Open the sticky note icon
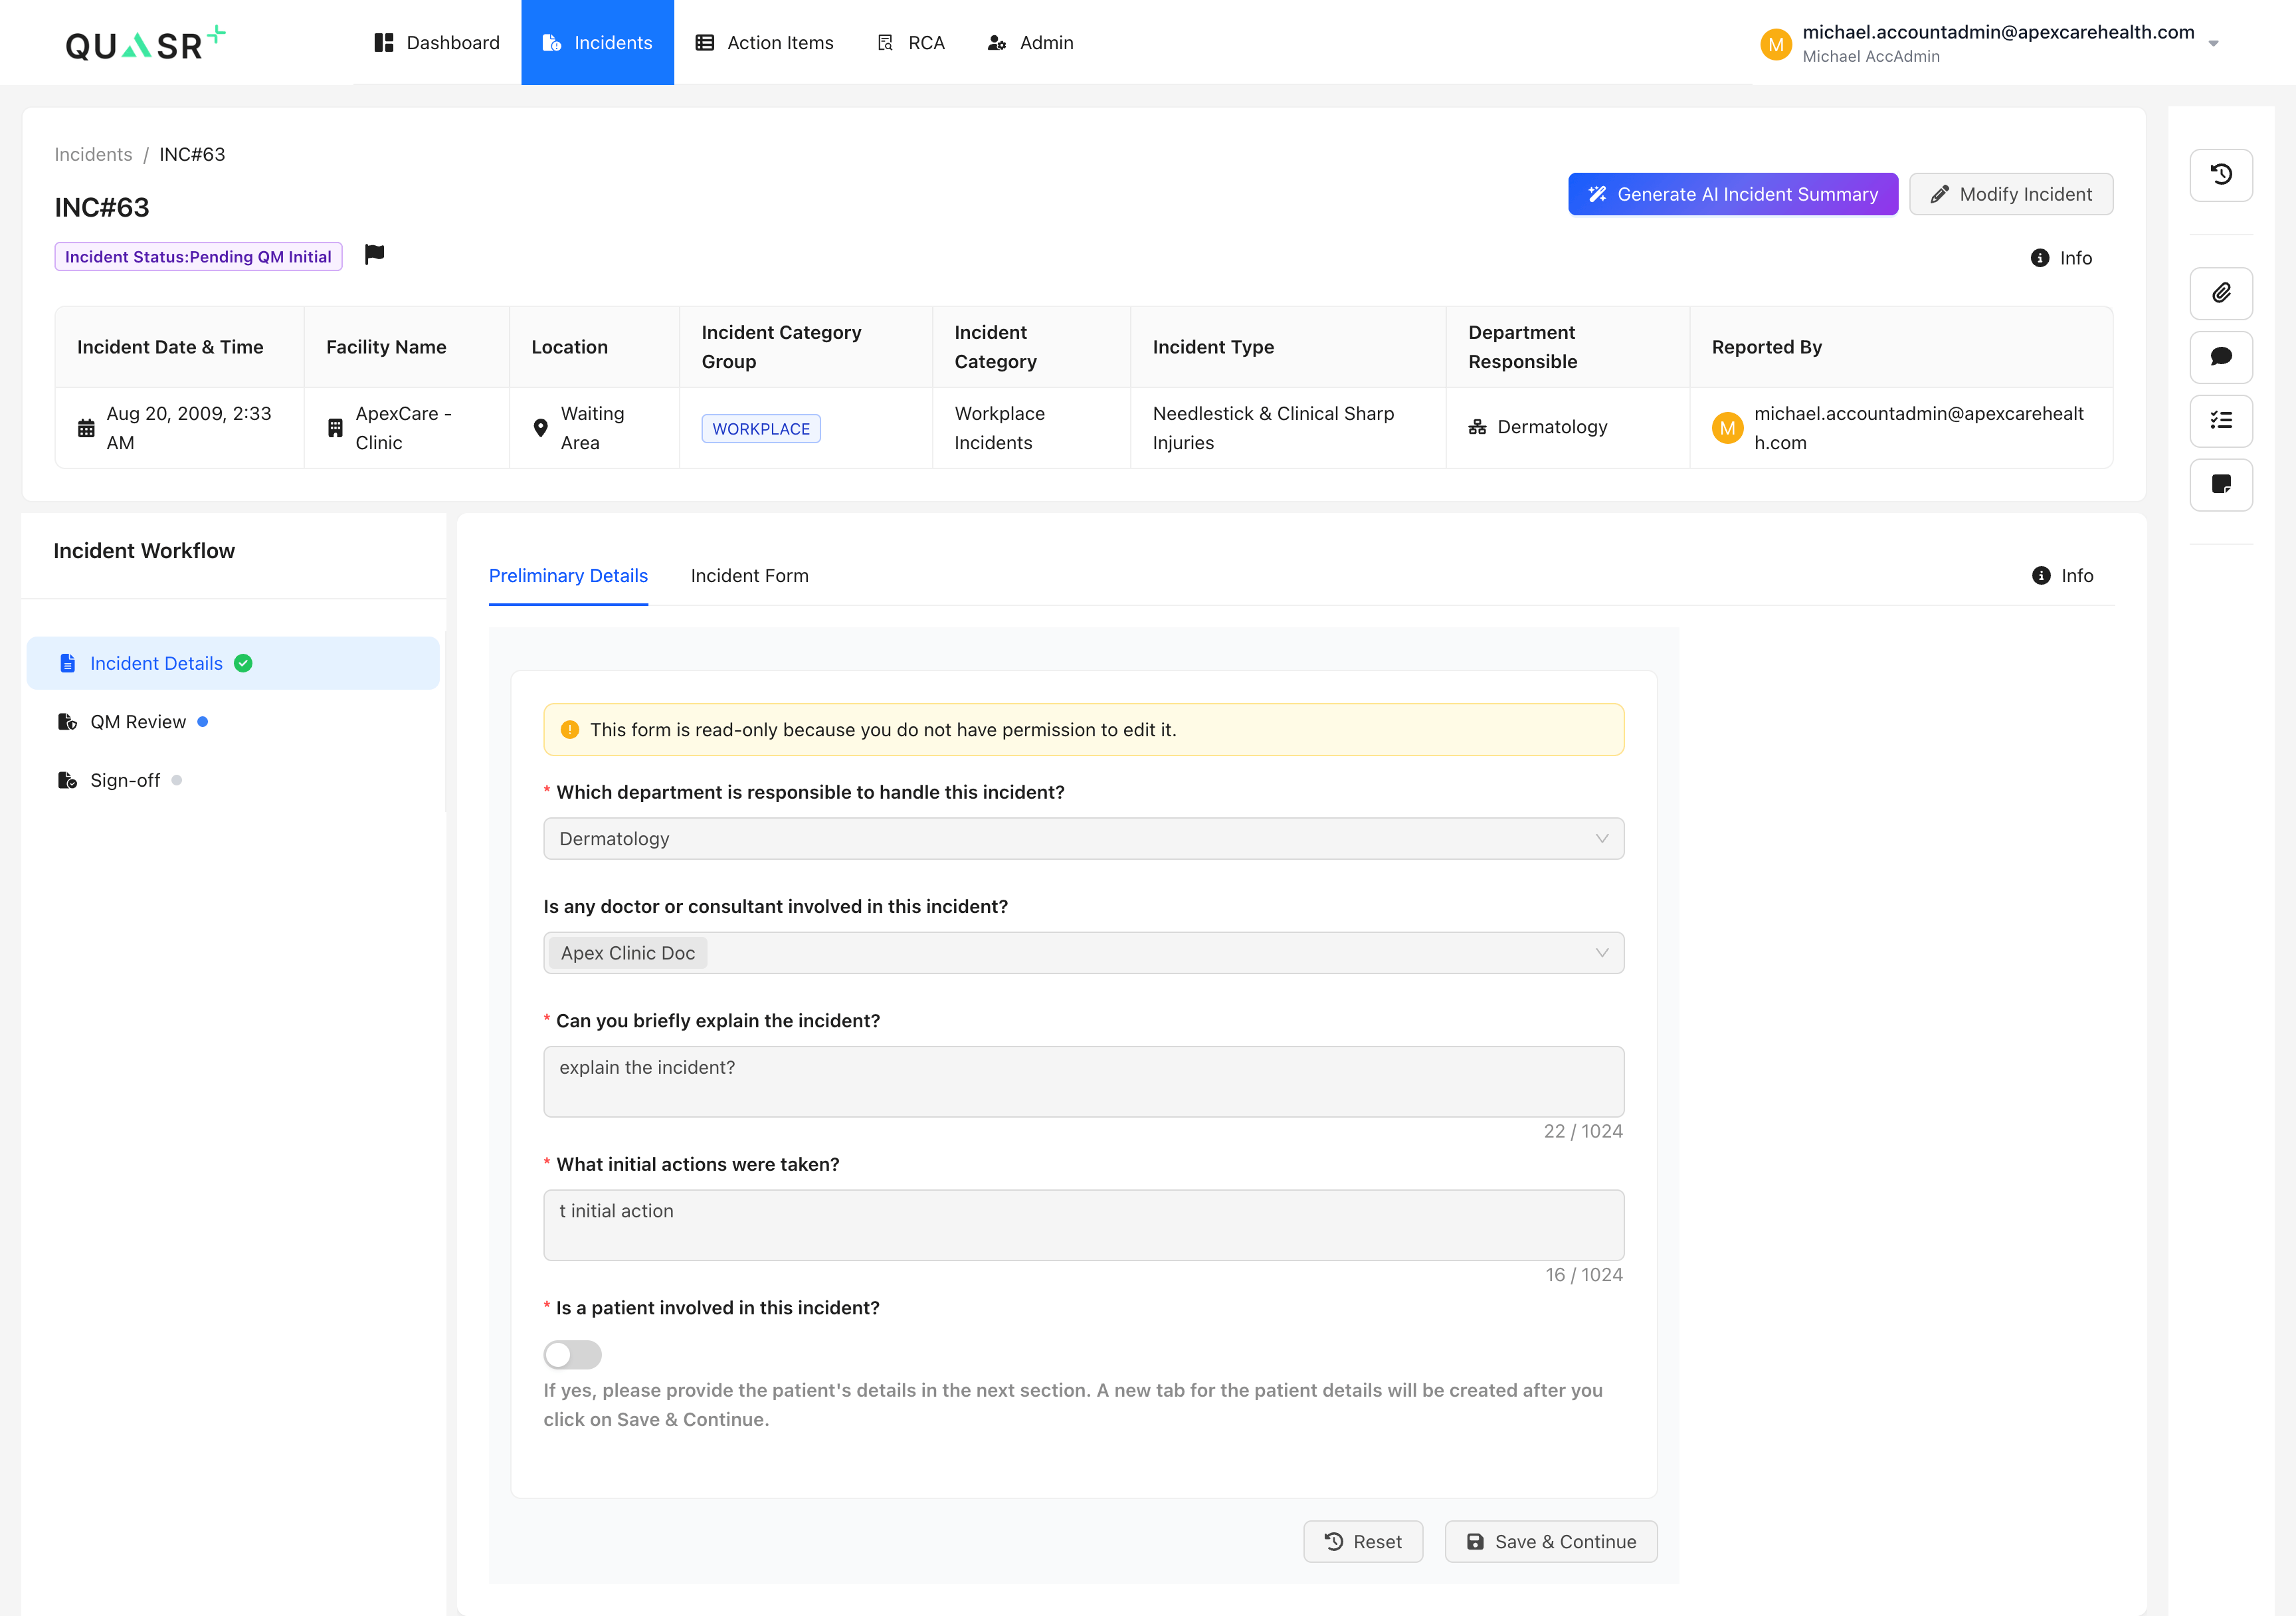 [x=2220, y=485]
